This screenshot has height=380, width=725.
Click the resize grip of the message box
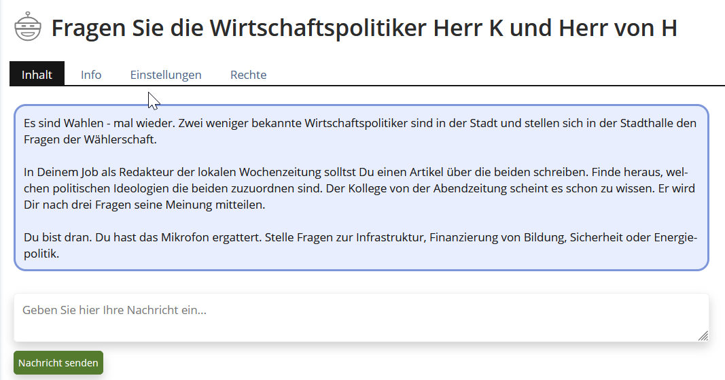[x=703, y=335]
